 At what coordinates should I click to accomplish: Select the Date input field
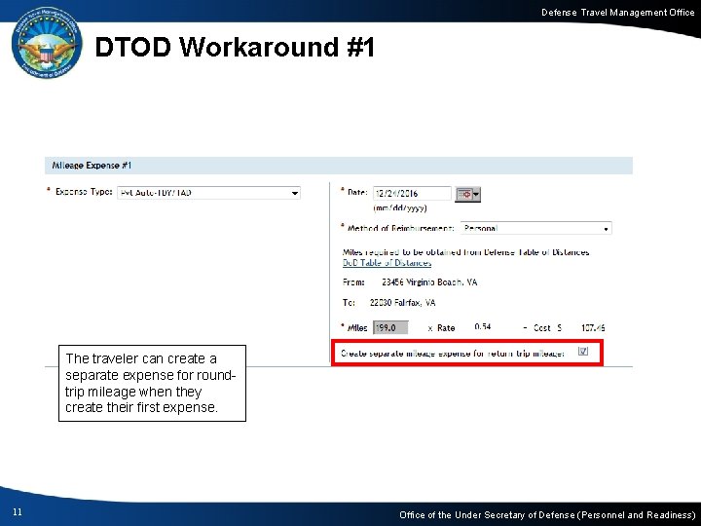coord(412,193)
